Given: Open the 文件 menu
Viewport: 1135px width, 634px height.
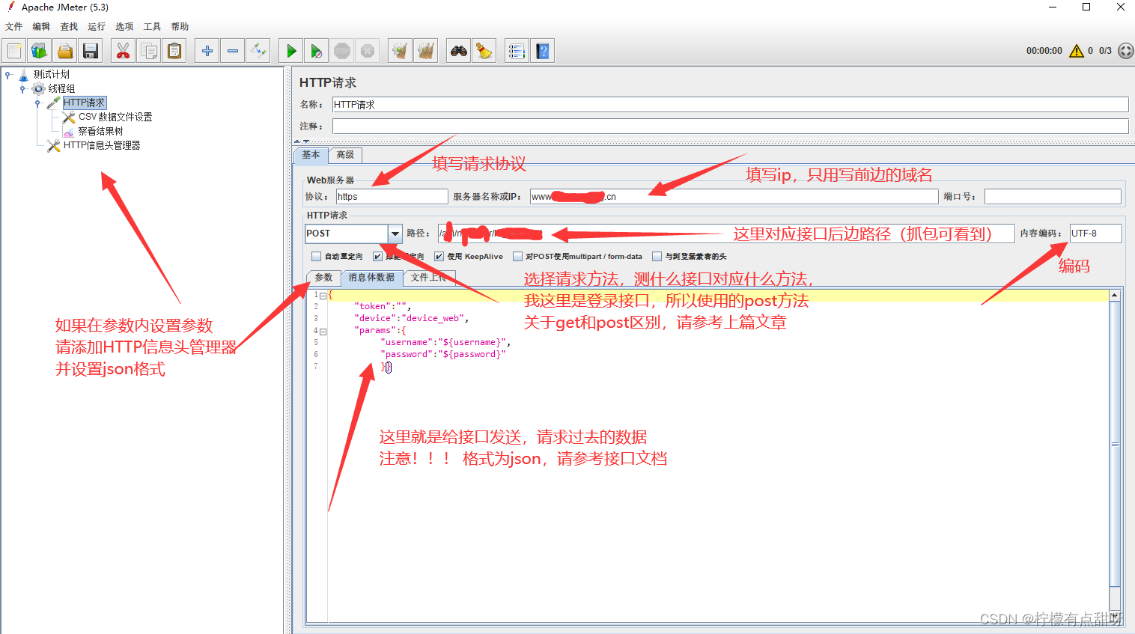Looking at the screenshot, I should [13, 26].
